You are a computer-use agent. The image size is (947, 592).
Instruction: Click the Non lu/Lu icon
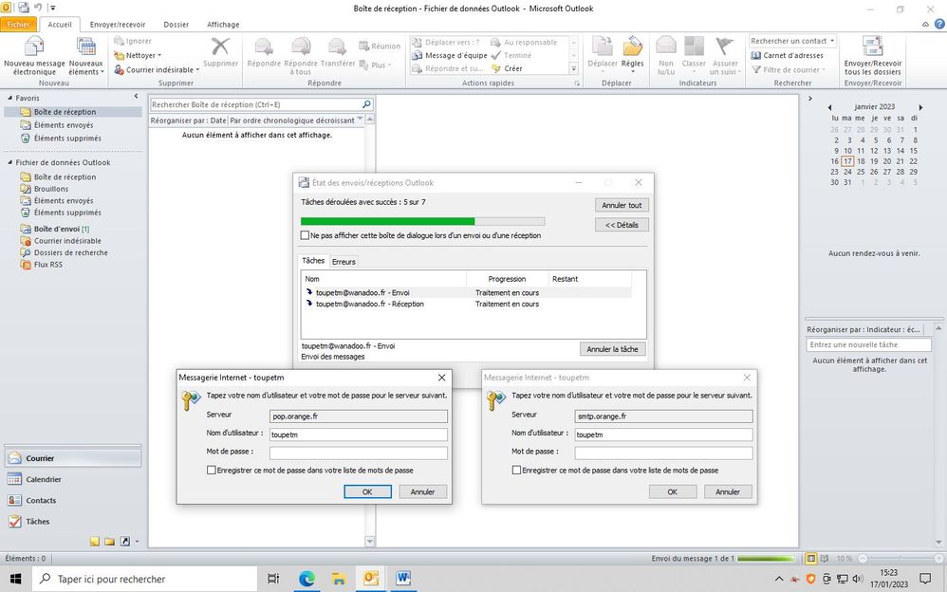665,56
